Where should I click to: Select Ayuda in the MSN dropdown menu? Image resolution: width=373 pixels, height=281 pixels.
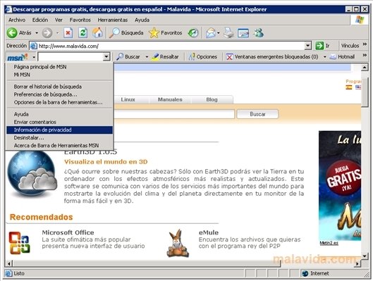[59, 114]
